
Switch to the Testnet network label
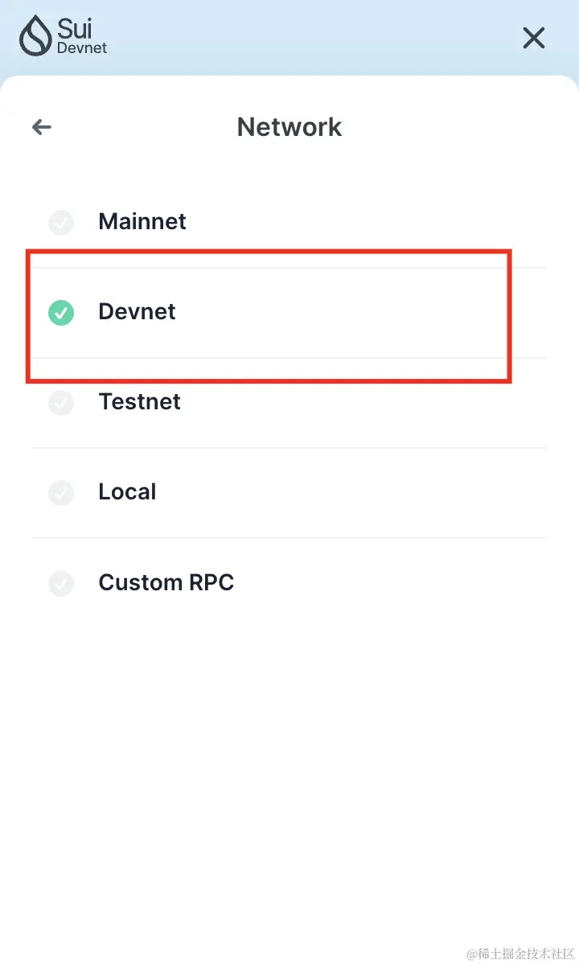(x=139, y=401)
